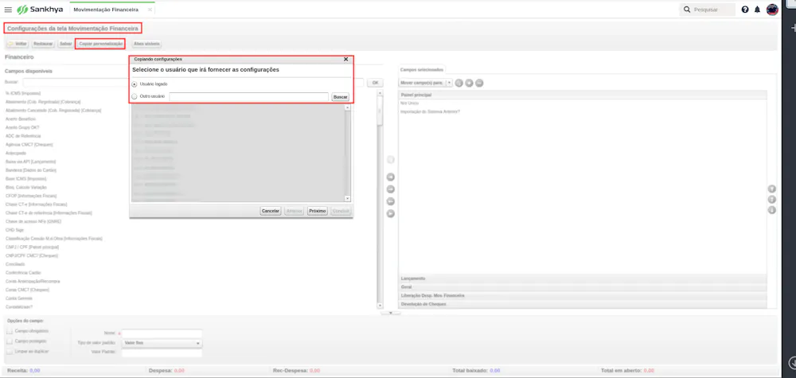Select Nro Único in Painel principal
This screenshot has height=378, width=796.
pos(409,103)
